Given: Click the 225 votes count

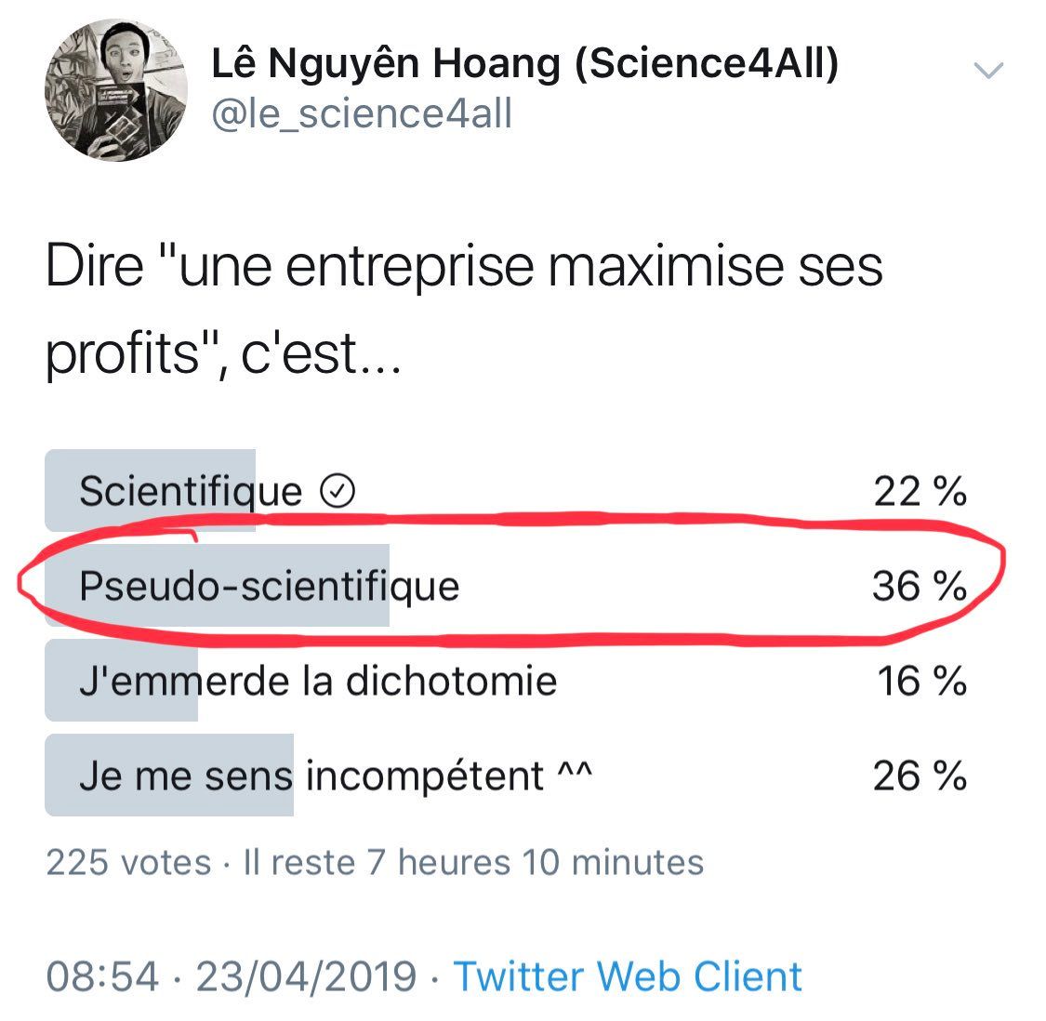Looking at the screenshot, I should (x=128, y=863).
